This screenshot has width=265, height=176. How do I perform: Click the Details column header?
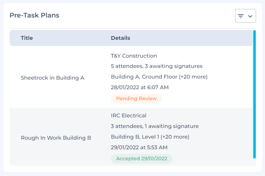(x=120, y=38)
